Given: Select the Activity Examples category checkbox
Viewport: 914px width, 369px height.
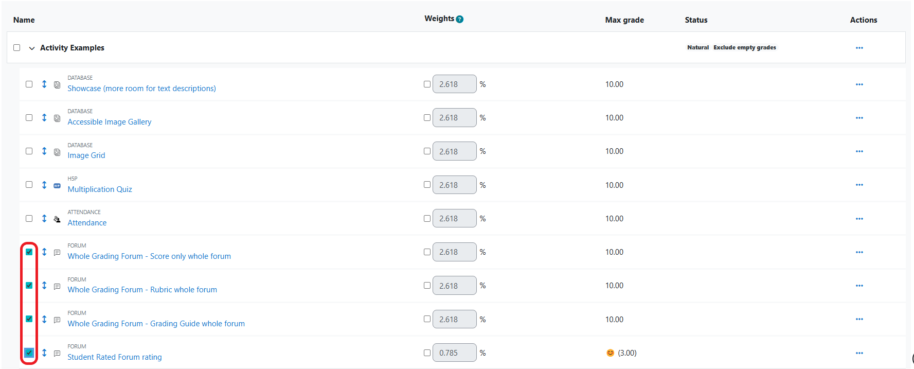Looking at the screenshot, I should pos(17,47).
